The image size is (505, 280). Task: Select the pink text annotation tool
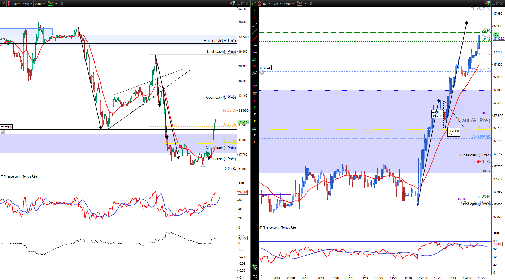pos(255,101)
